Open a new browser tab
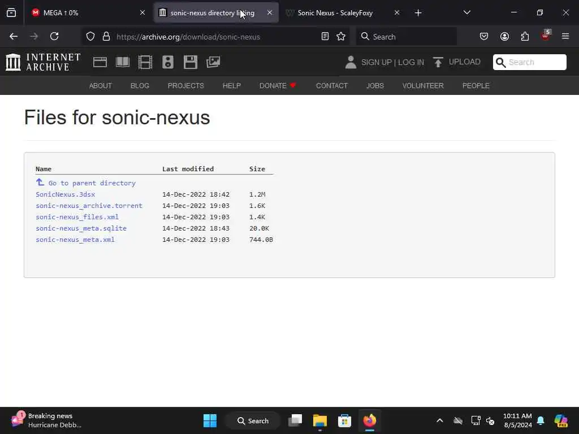This screenshot has width=579, height=434. pyautogui.click(x=418, y=13)
